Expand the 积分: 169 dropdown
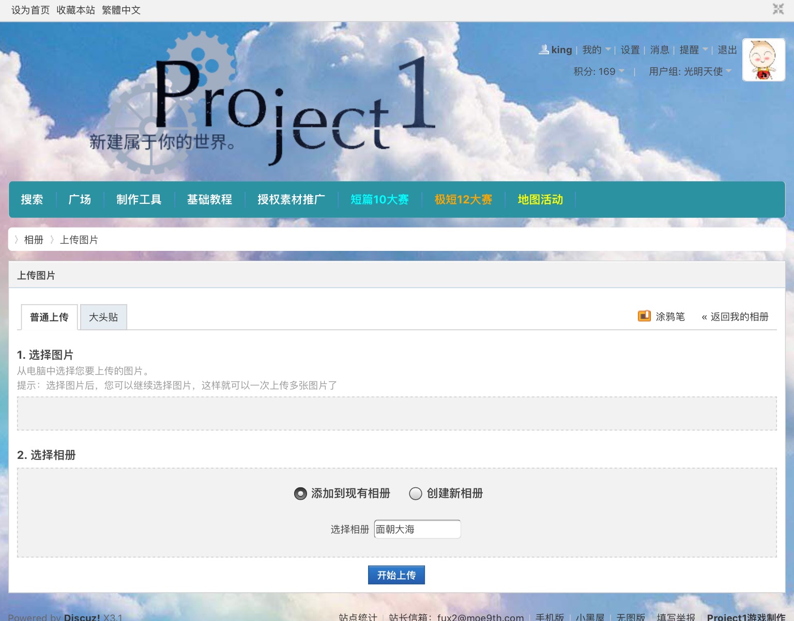The height and width of the screenshot is (621, 794). (x=599, y=71)
